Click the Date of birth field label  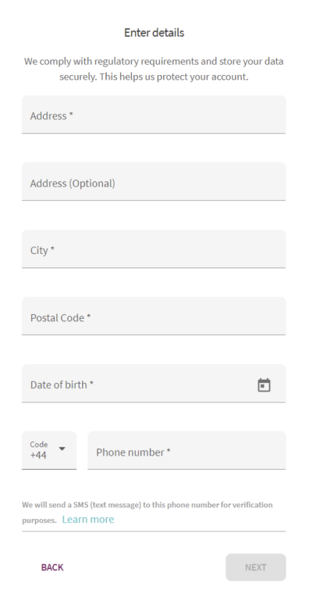[x=62, y=384]
